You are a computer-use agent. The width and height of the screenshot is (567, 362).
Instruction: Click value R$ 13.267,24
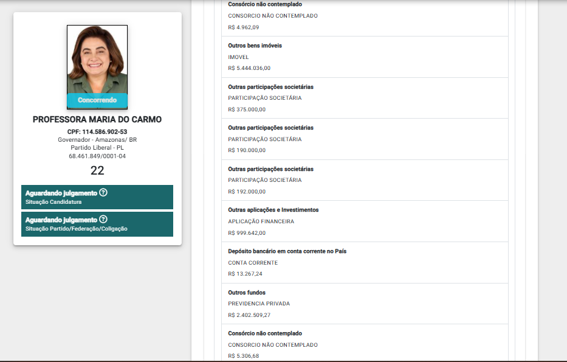(x=245, y=274)
